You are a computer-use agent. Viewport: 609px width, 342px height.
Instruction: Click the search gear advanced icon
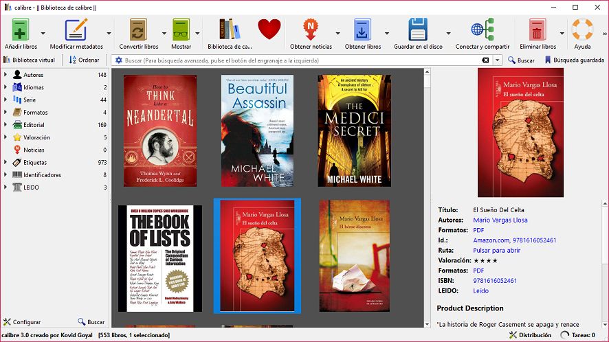pos(118,60)
